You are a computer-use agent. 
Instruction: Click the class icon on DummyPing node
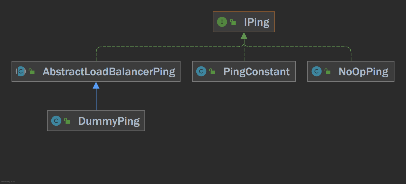pos(56,121)
